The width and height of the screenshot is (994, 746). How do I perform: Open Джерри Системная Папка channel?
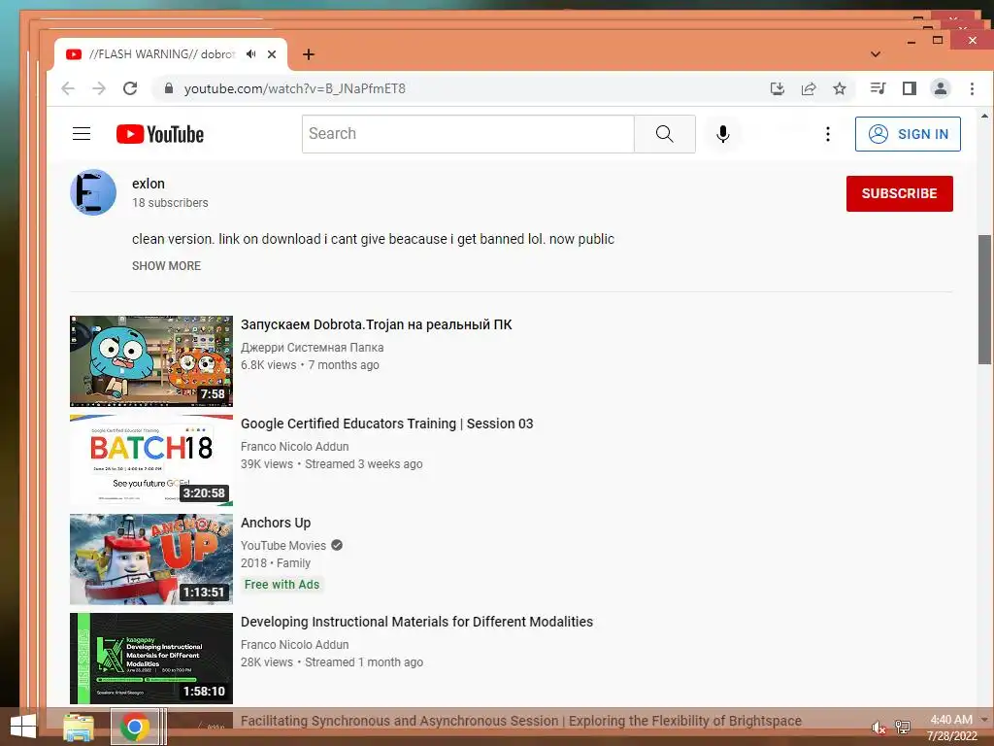click(x=312, y=348)
